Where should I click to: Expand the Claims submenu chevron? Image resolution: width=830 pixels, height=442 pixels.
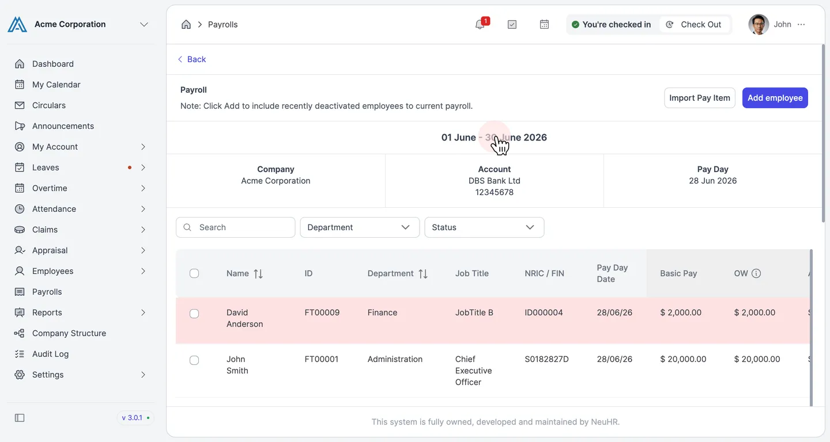coord(143,230)
